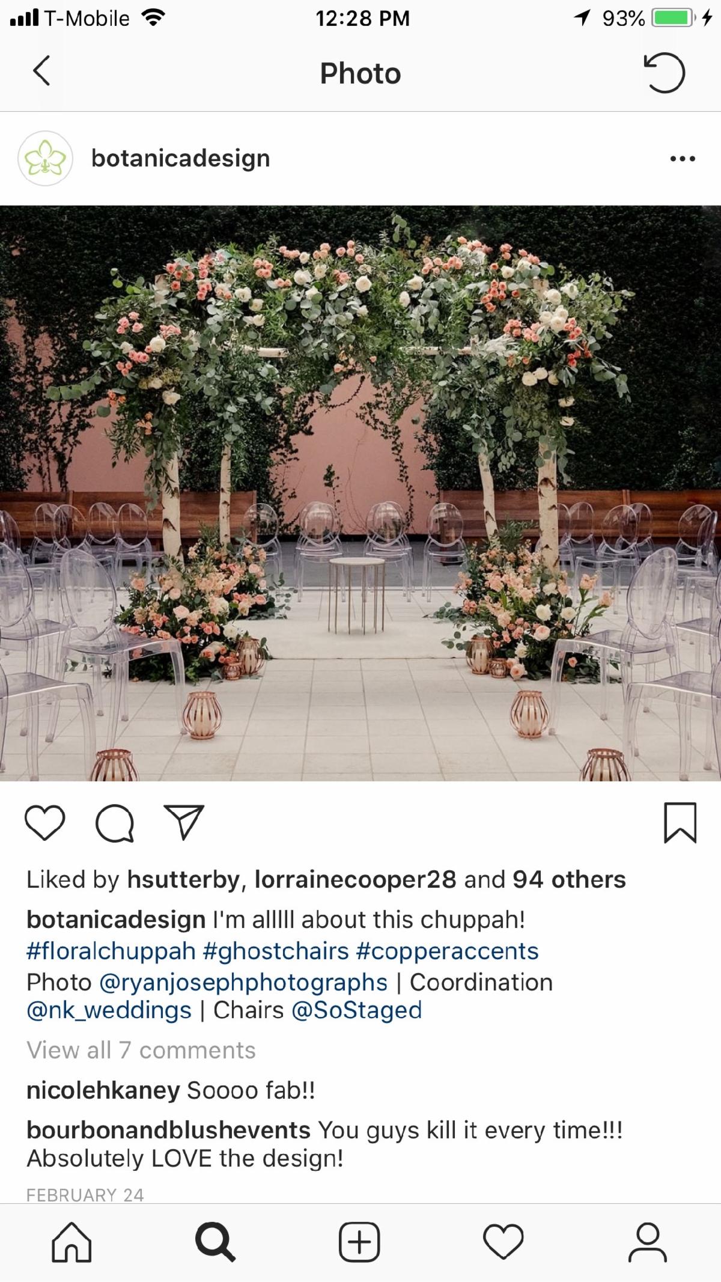Open the three-dot post options menu
The width and height of the screenshot is (721, 1282).
(683, 159)
